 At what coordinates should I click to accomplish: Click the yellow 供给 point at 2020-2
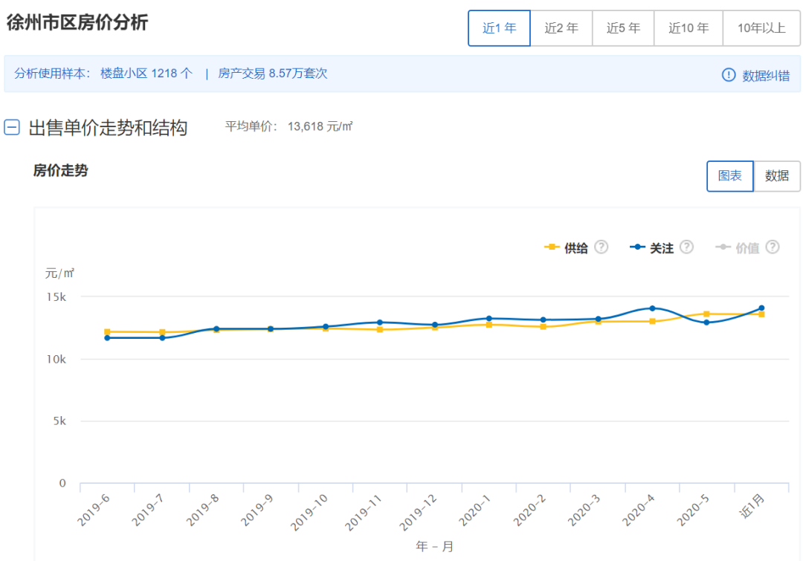point(544,326)
